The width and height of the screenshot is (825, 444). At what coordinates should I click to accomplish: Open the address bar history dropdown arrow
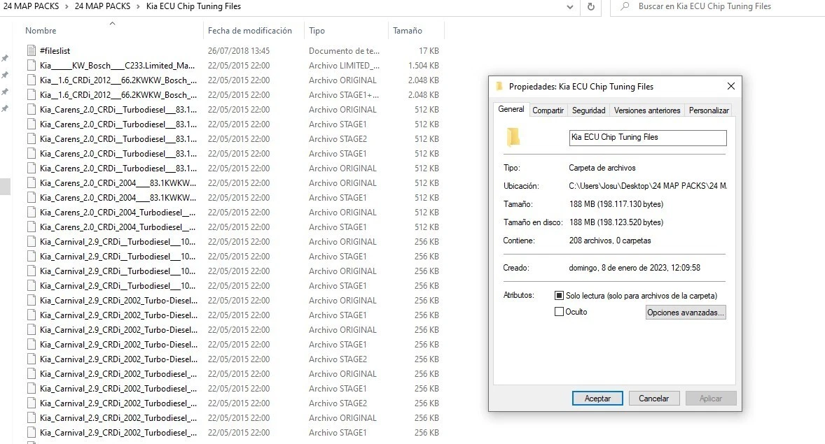(x=570, y=7)
